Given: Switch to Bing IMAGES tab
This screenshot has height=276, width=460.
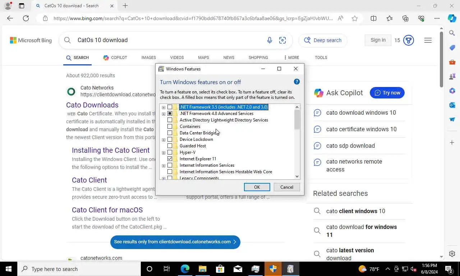Looking at the screenshot, I should (148, 57).
